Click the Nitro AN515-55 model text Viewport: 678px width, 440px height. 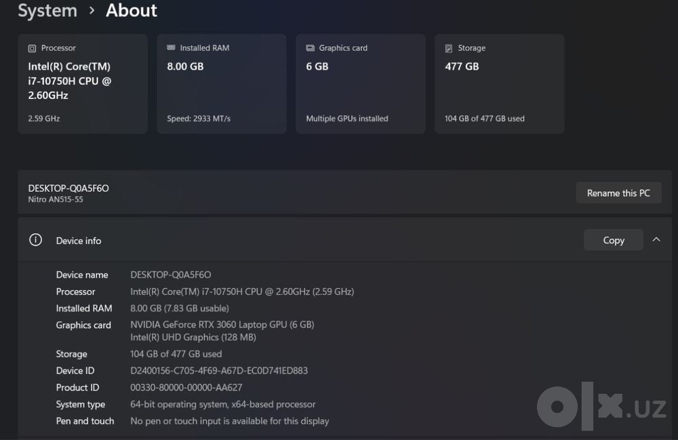point(56,200)
